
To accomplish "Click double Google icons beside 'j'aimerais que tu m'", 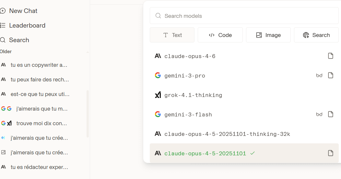I will click(x=6, y=109).
